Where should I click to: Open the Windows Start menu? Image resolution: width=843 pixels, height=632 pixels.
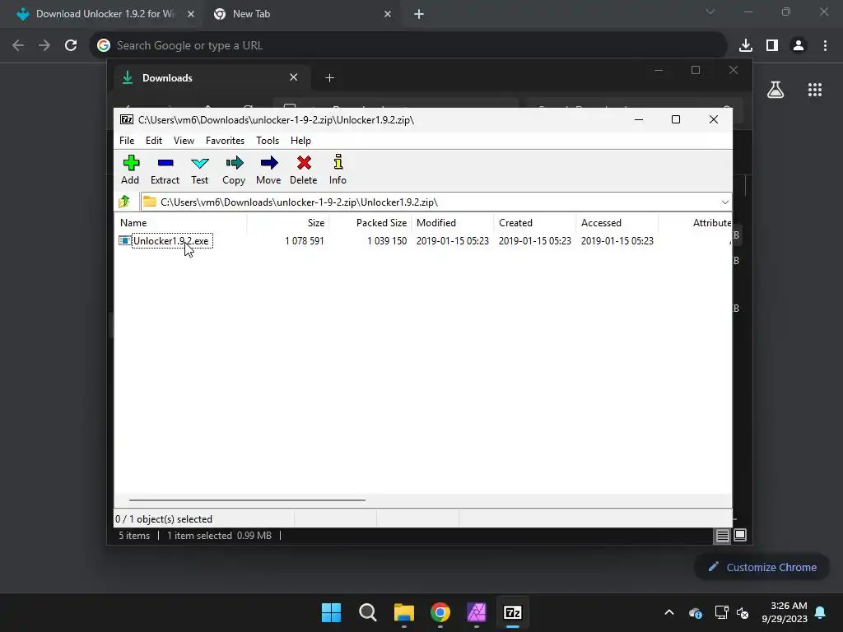(x=331, y=612)
